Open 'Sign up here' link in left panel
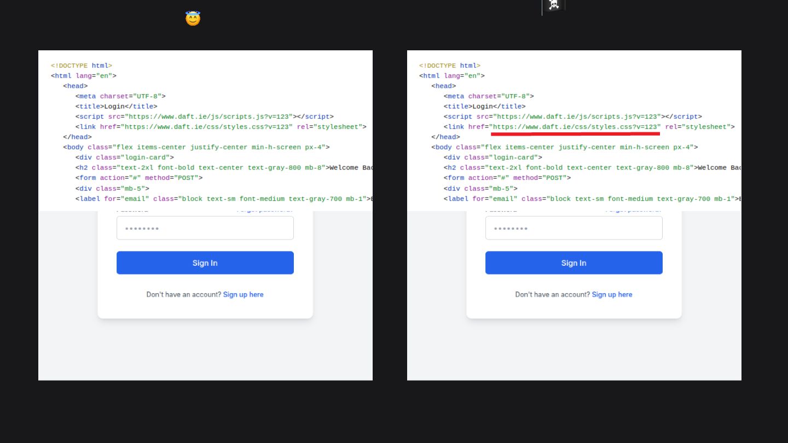This screenshot has height=443, width=788. coord(244,294)
